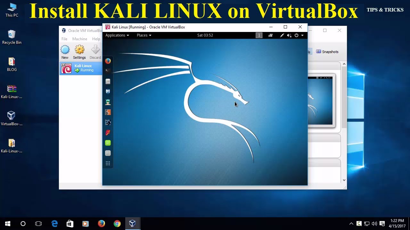Open the tweak tool icon in dock

point(108,153)
